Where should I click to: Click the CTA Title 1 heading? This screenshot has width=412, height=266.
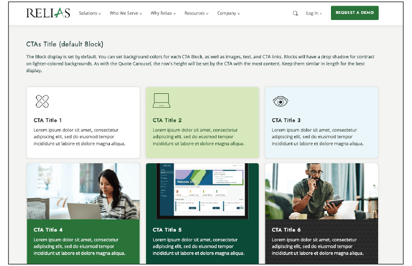[48, 120]
